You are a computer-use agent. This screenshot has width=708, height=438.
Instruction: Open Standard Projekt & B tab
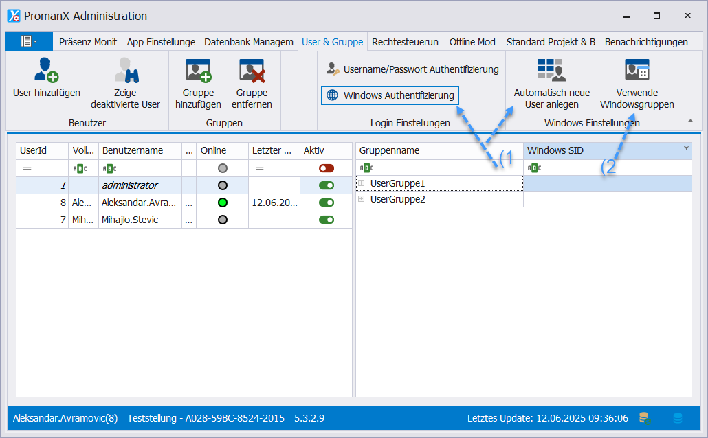[x=551, y=42]
